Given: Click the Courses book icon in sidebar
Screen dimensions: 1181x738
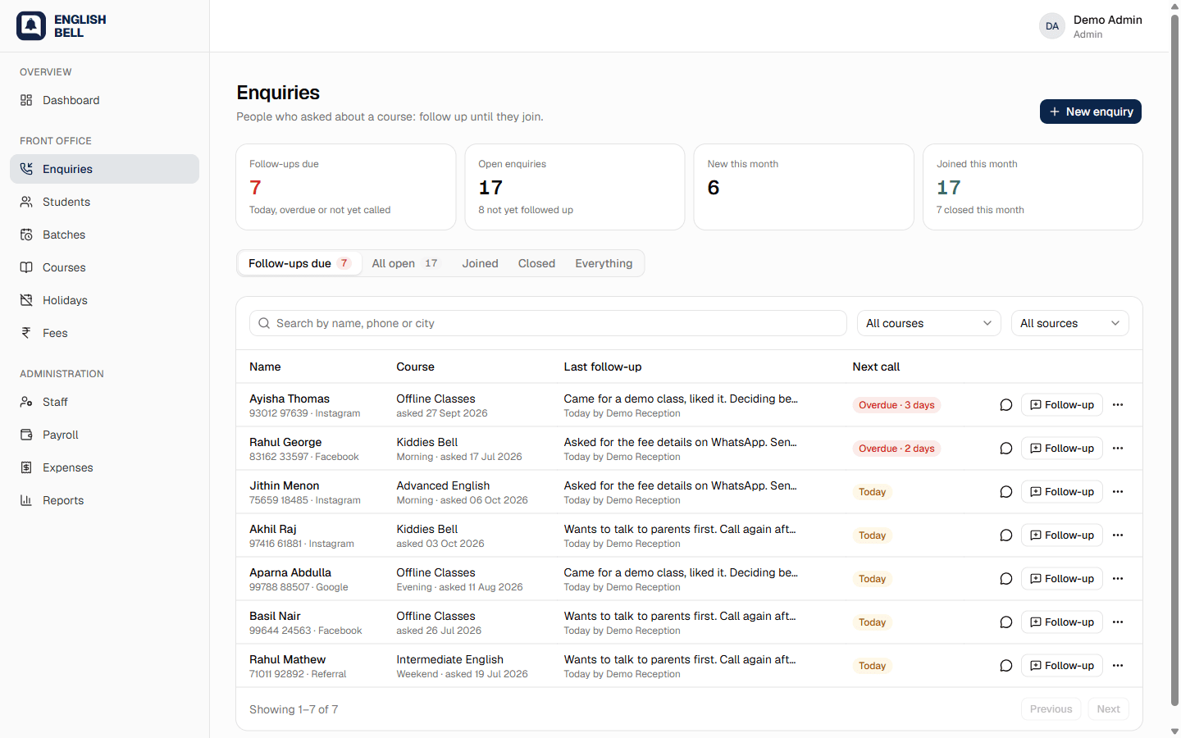Looking at the screenshot, I should pyautogui.click(x=26, y=267).
